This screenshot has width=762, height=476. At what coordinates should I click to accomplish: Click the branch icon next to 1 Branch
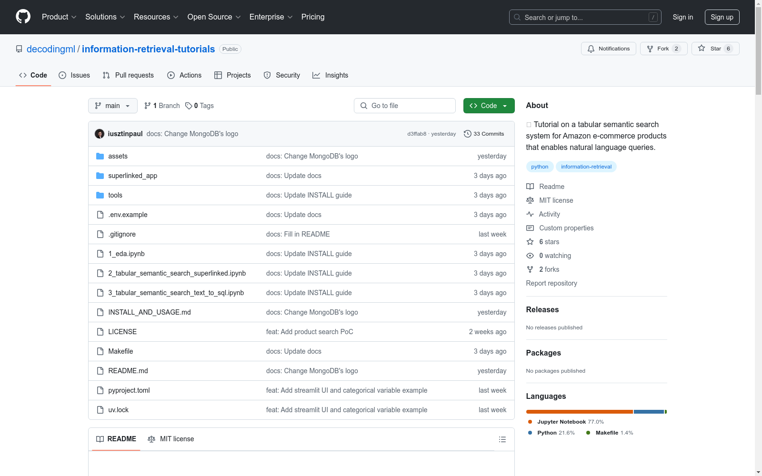[148, 106]
